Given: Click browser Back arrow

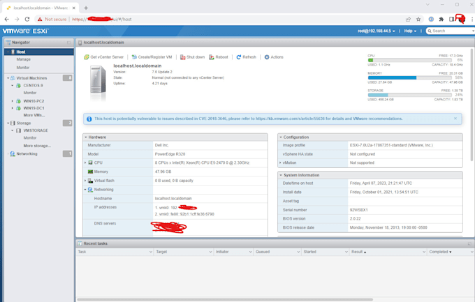Looking at the screenshot, I should pos(7,19).
